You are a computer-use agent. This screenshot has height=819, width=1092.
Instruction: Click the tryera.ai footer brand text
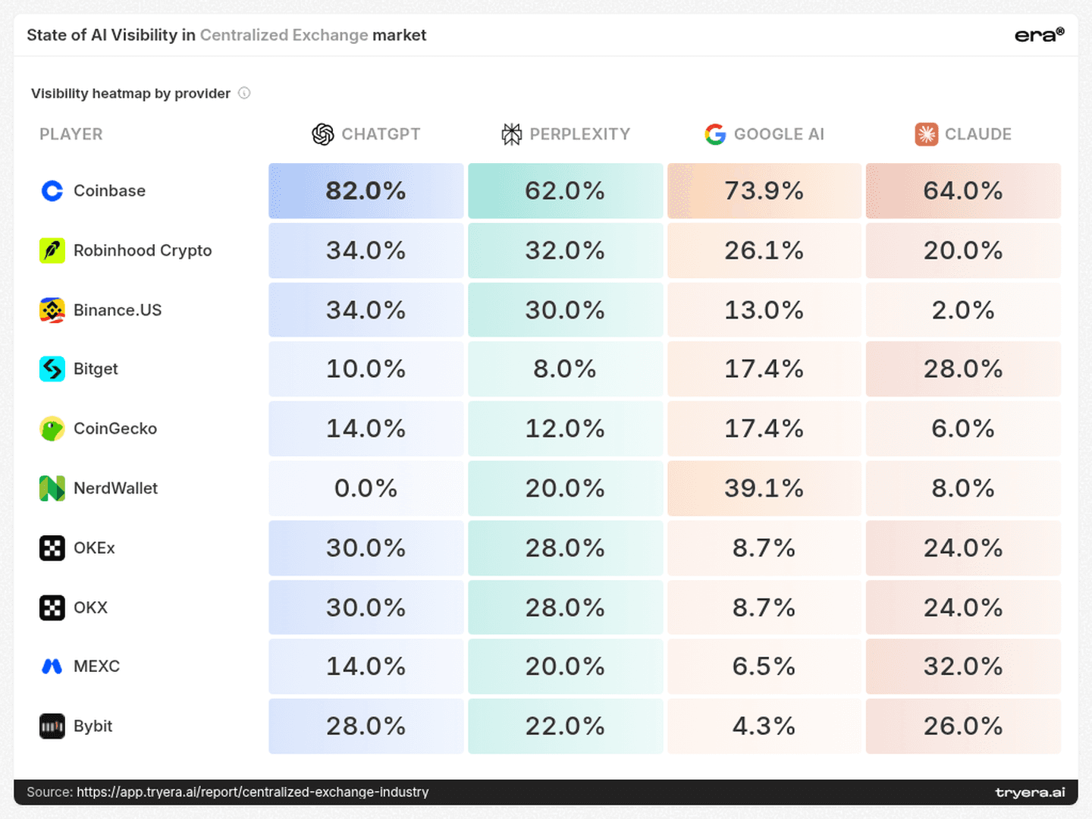pos(1030,792)
